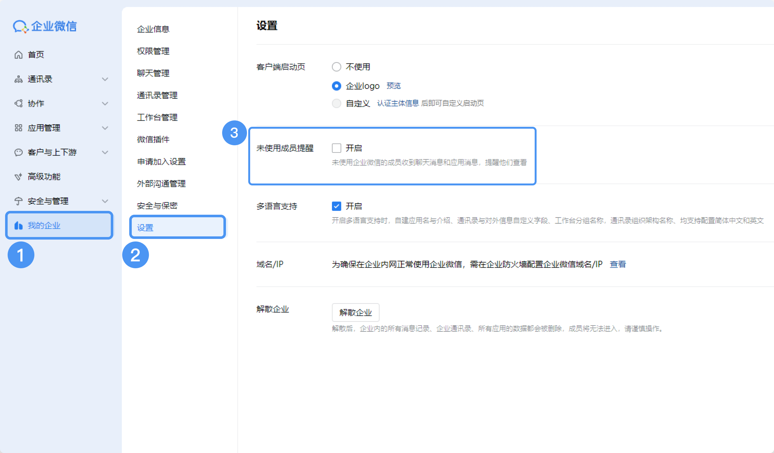
Task: Click the 通讯录 org-chart icon
Action: [18, 79]
